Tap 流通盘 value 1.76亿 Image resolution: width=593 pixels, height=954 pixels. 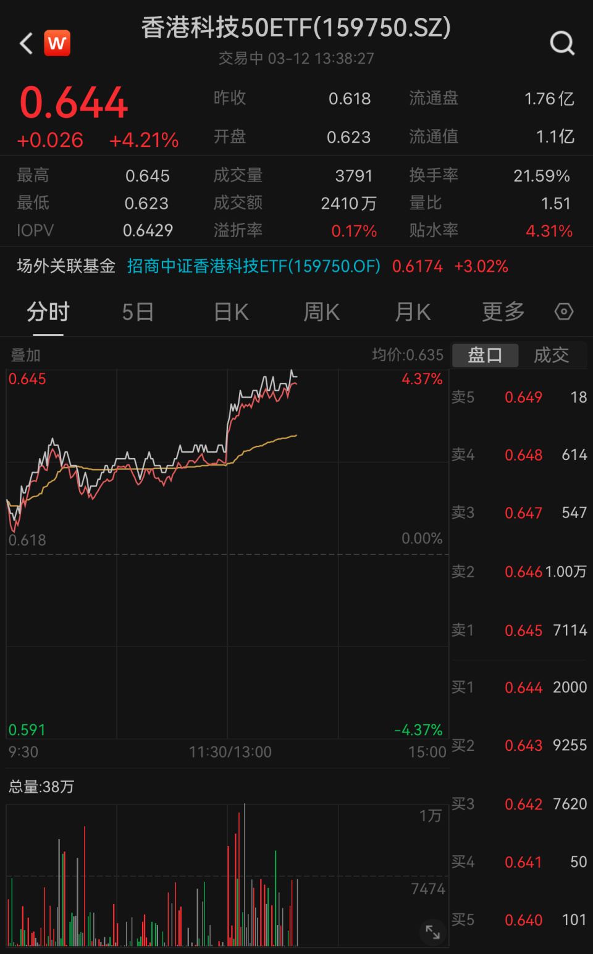click(549, 99)
